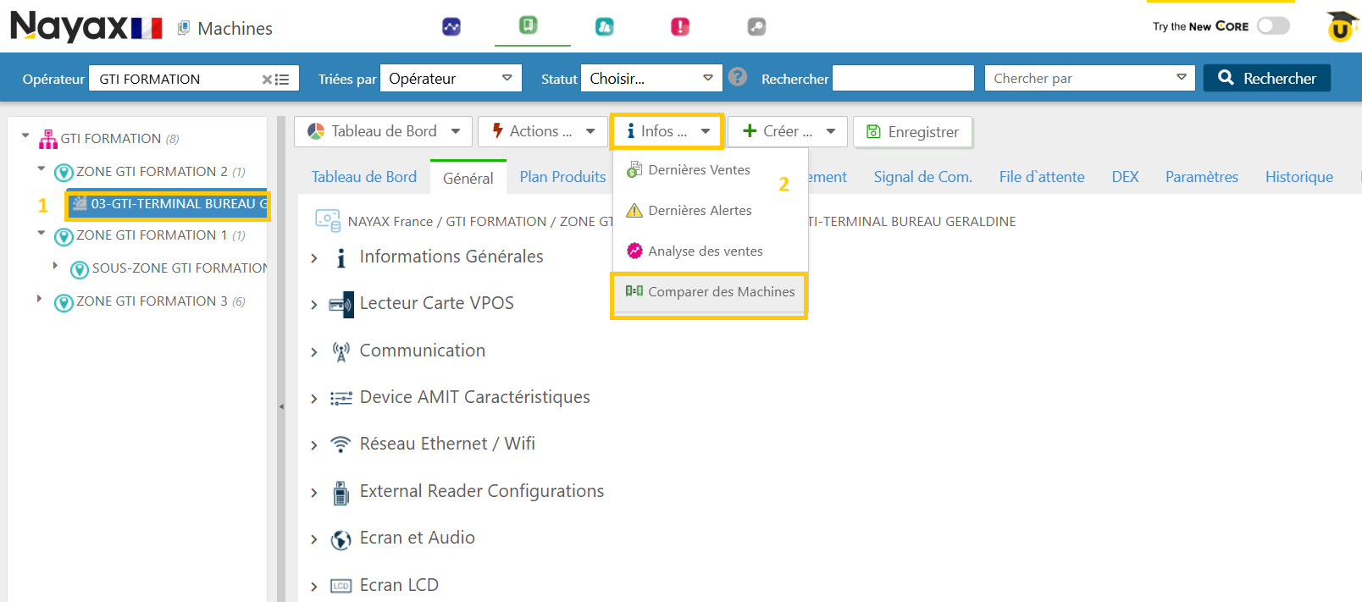The image size is (1362, 602).
Task: Open the Actions dropdown menu
Action: (543, 131)
